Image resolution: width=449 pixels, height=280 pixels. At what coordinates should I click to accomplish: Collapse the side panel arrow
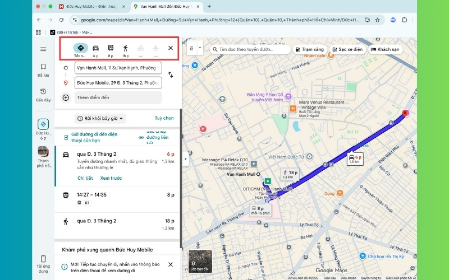tap(185, 160)
